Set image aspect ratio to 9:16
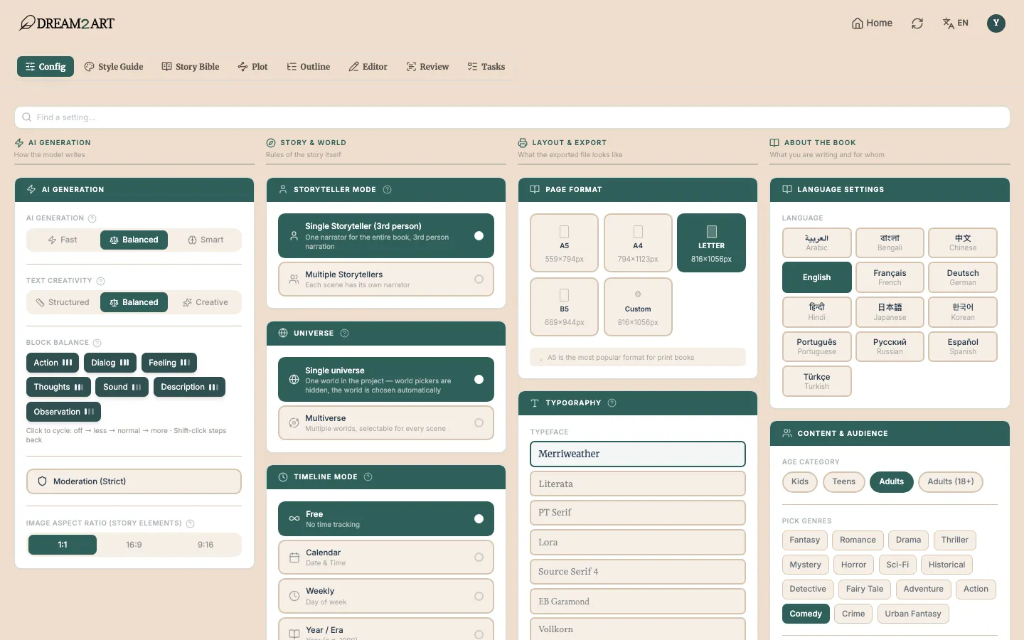This screenshot has height=640, width=1024. 206,545
